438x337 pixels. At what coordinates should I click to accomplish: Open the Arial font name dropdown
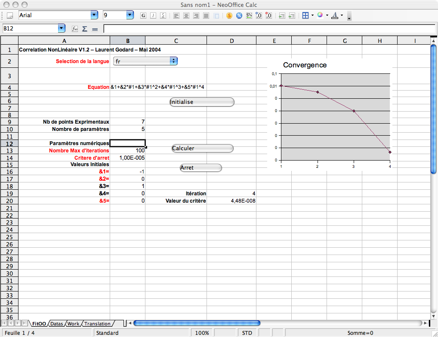94,15
